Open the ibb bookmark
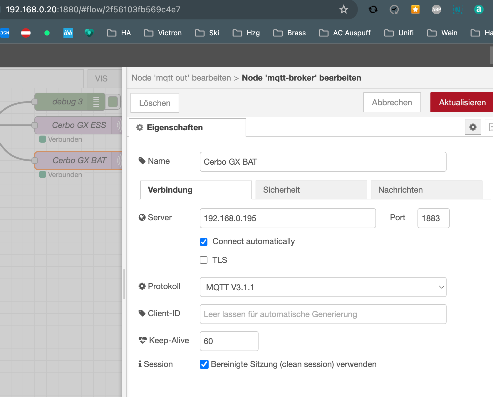Viewport: 493px width, 397px height. pyautogui.click(x=68, y=33)
